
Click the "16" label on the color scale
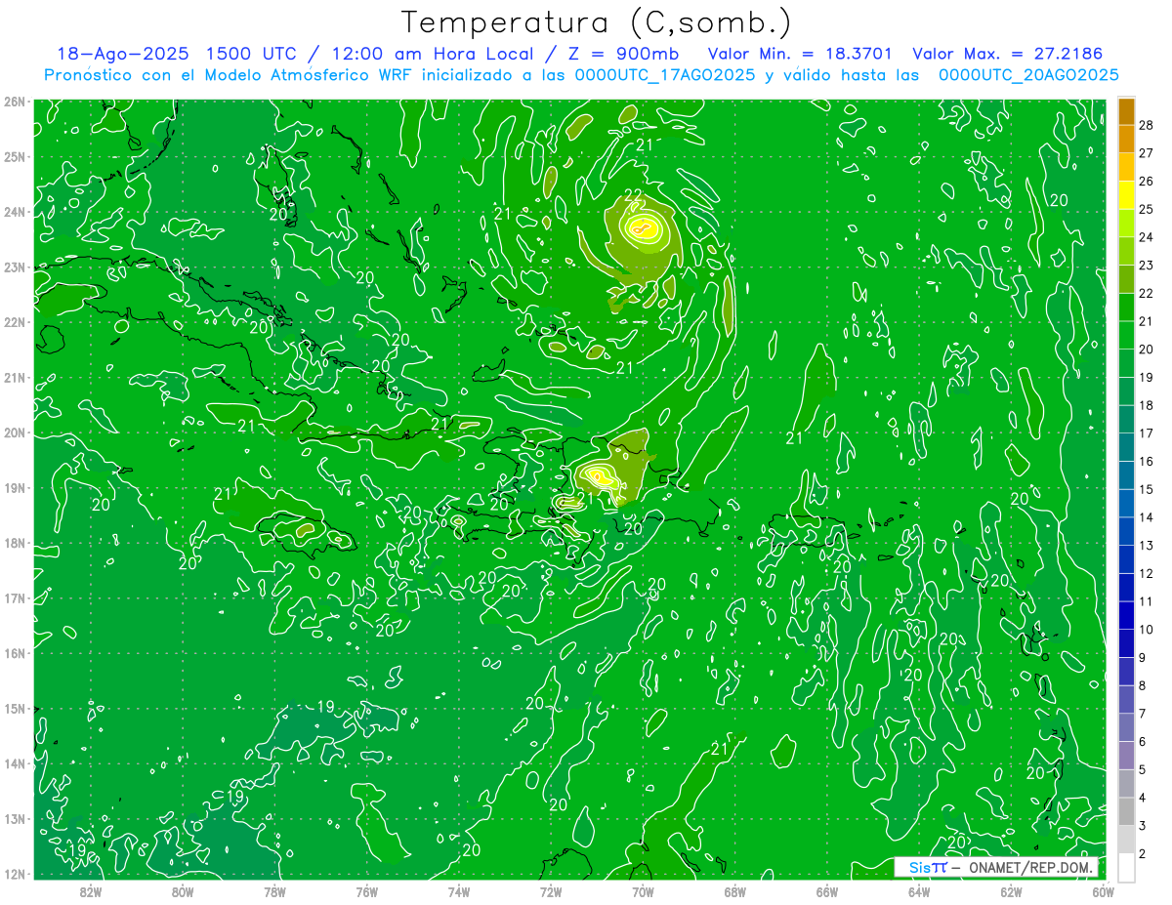[x=1147, y=462]
